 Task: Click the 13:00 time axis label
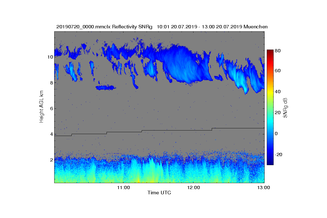click(264, 188)
